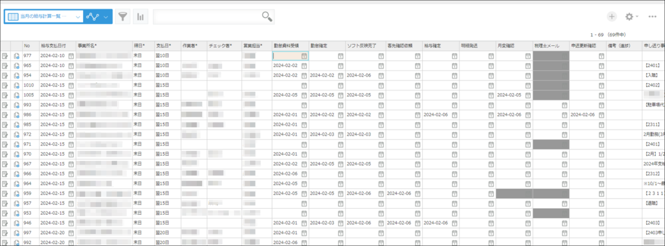Open 月変確認 calendar icon for No 1005
This screenshot has height=246, width=665.
[x=527, y=95]
